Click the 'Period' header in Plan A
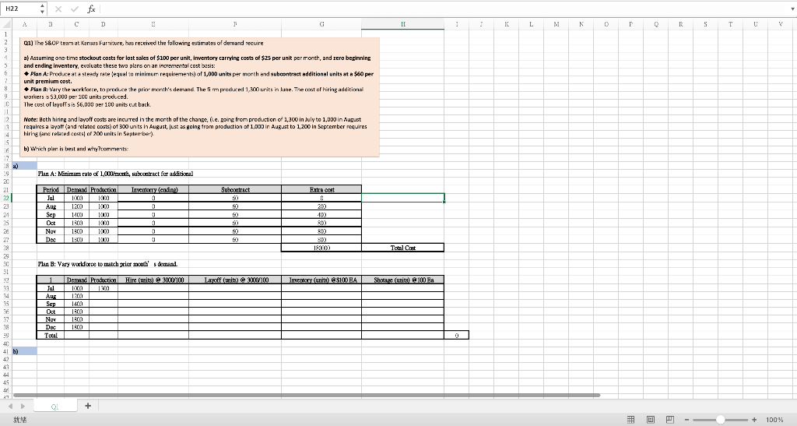This screenshot has height=426, width=797. coord(51,189)
